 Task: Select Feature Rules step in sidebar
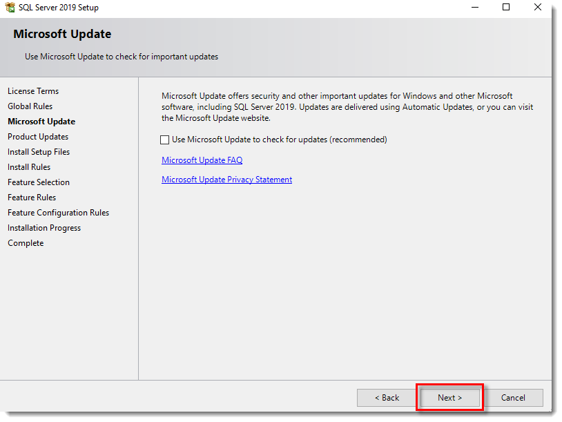coord(32,198)
